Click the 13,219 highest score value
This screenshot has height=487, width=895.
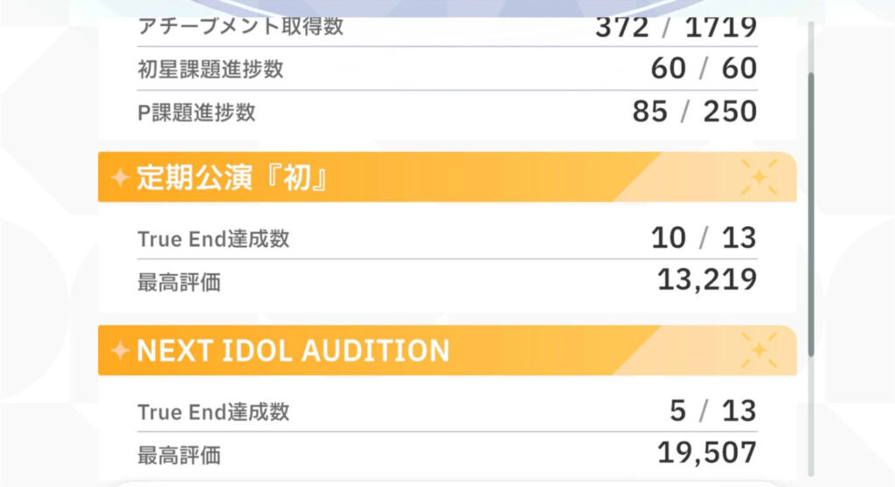coord(706,280)
